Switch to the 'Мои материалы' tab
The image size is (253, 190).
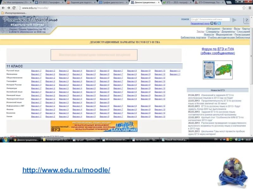17,3
